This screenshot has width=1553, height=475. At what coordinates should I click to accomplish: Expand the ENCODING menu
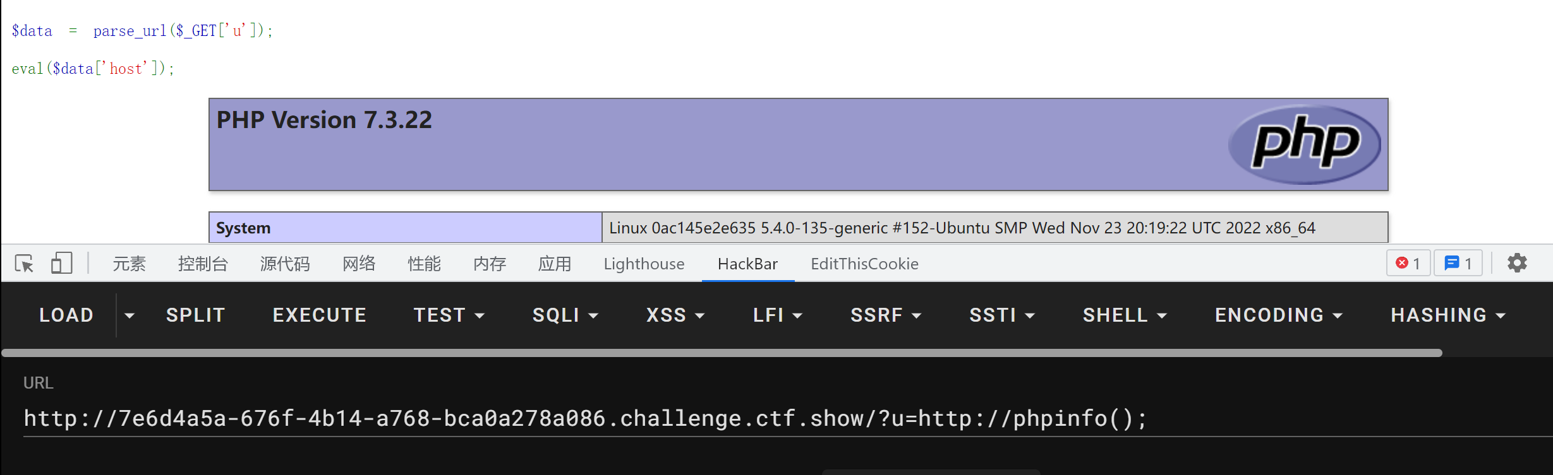pyautogui.click(x=1279, y=315)
